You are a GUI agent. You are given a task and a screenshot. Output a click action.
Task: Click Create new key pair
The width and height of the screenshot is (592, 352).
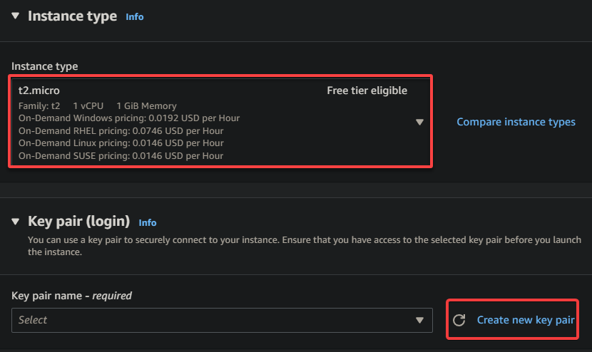click(526, 320)
